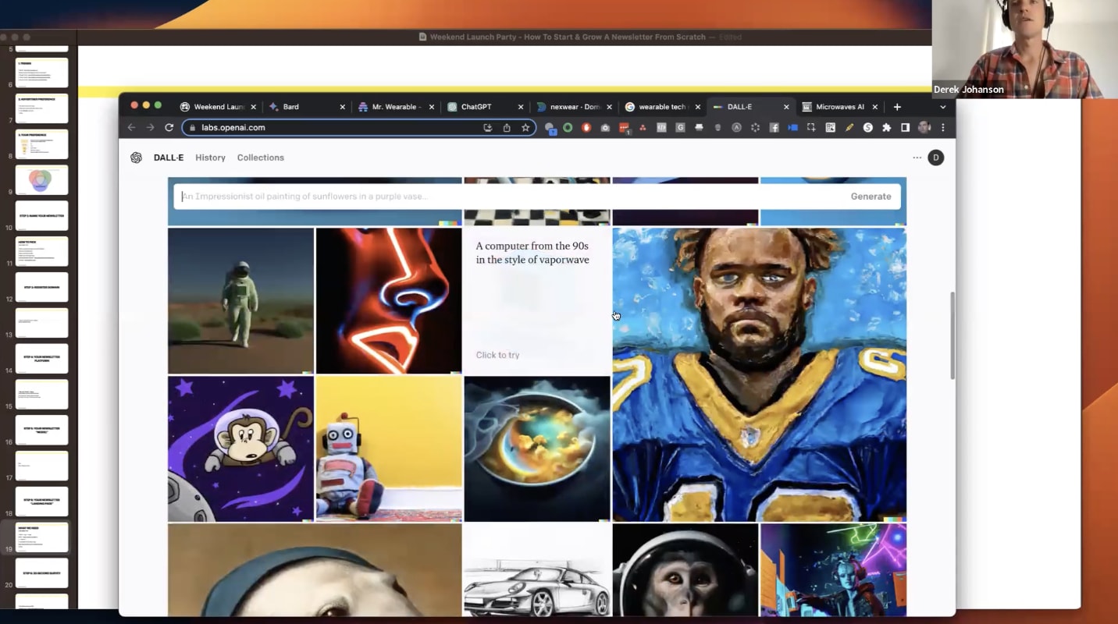Open the D account avatar
This screenshot has width=1118, height=624.
936,158
